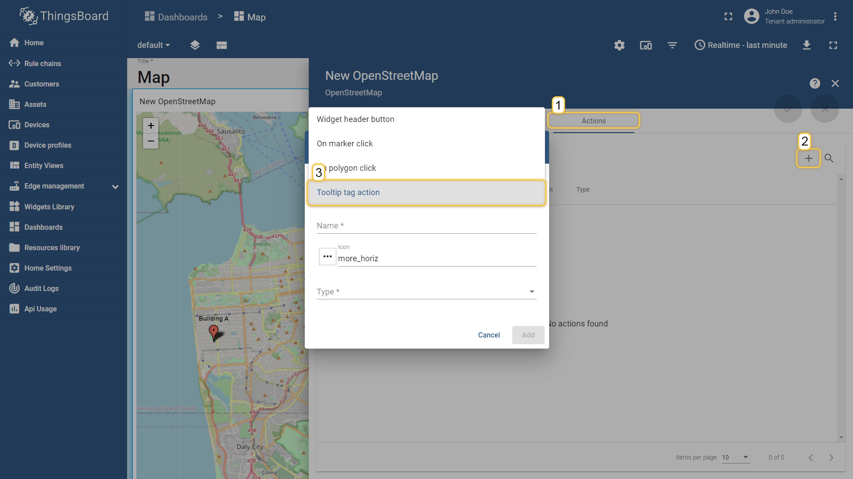Select Tooltip tag action option
The width and height of the screenshot is (853, 479).
426,192
